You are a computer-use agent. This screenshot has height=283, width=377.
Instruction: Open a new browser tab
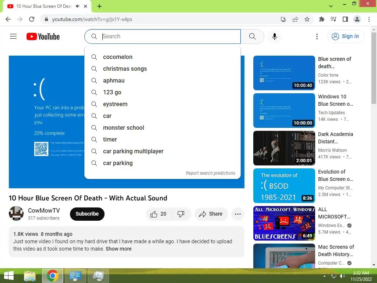point(99,6)
